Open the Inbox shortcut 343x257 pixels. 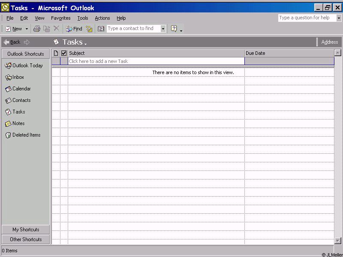pyautogui.click(x=15, y=77)
